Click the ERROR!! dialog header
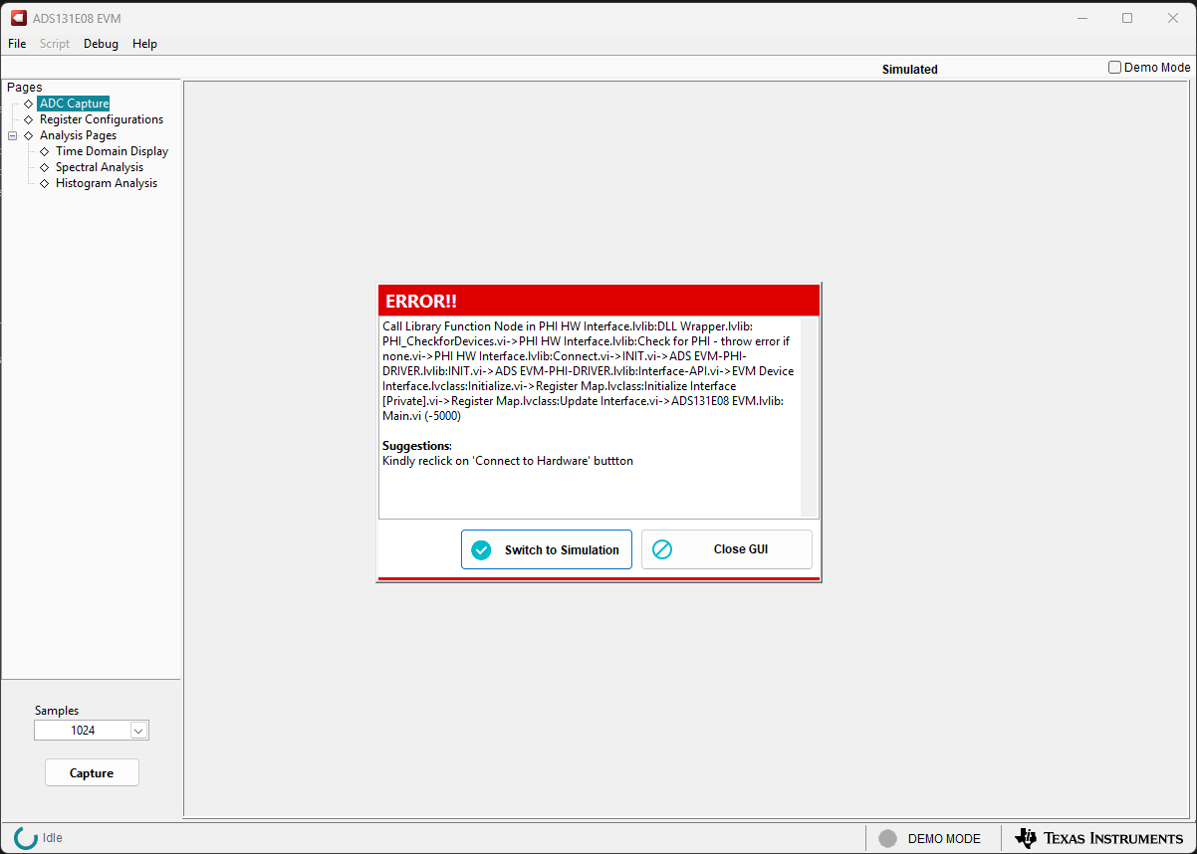The image size is (1197, 854). (x=598, y=301)
